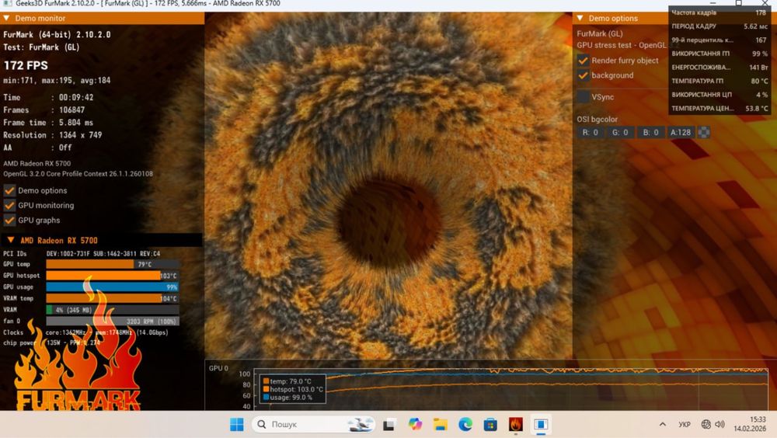The height and width of the screenshot is (438, 777).
Task: Click the GPU usage 99% bar
Action: coord(113,287)
